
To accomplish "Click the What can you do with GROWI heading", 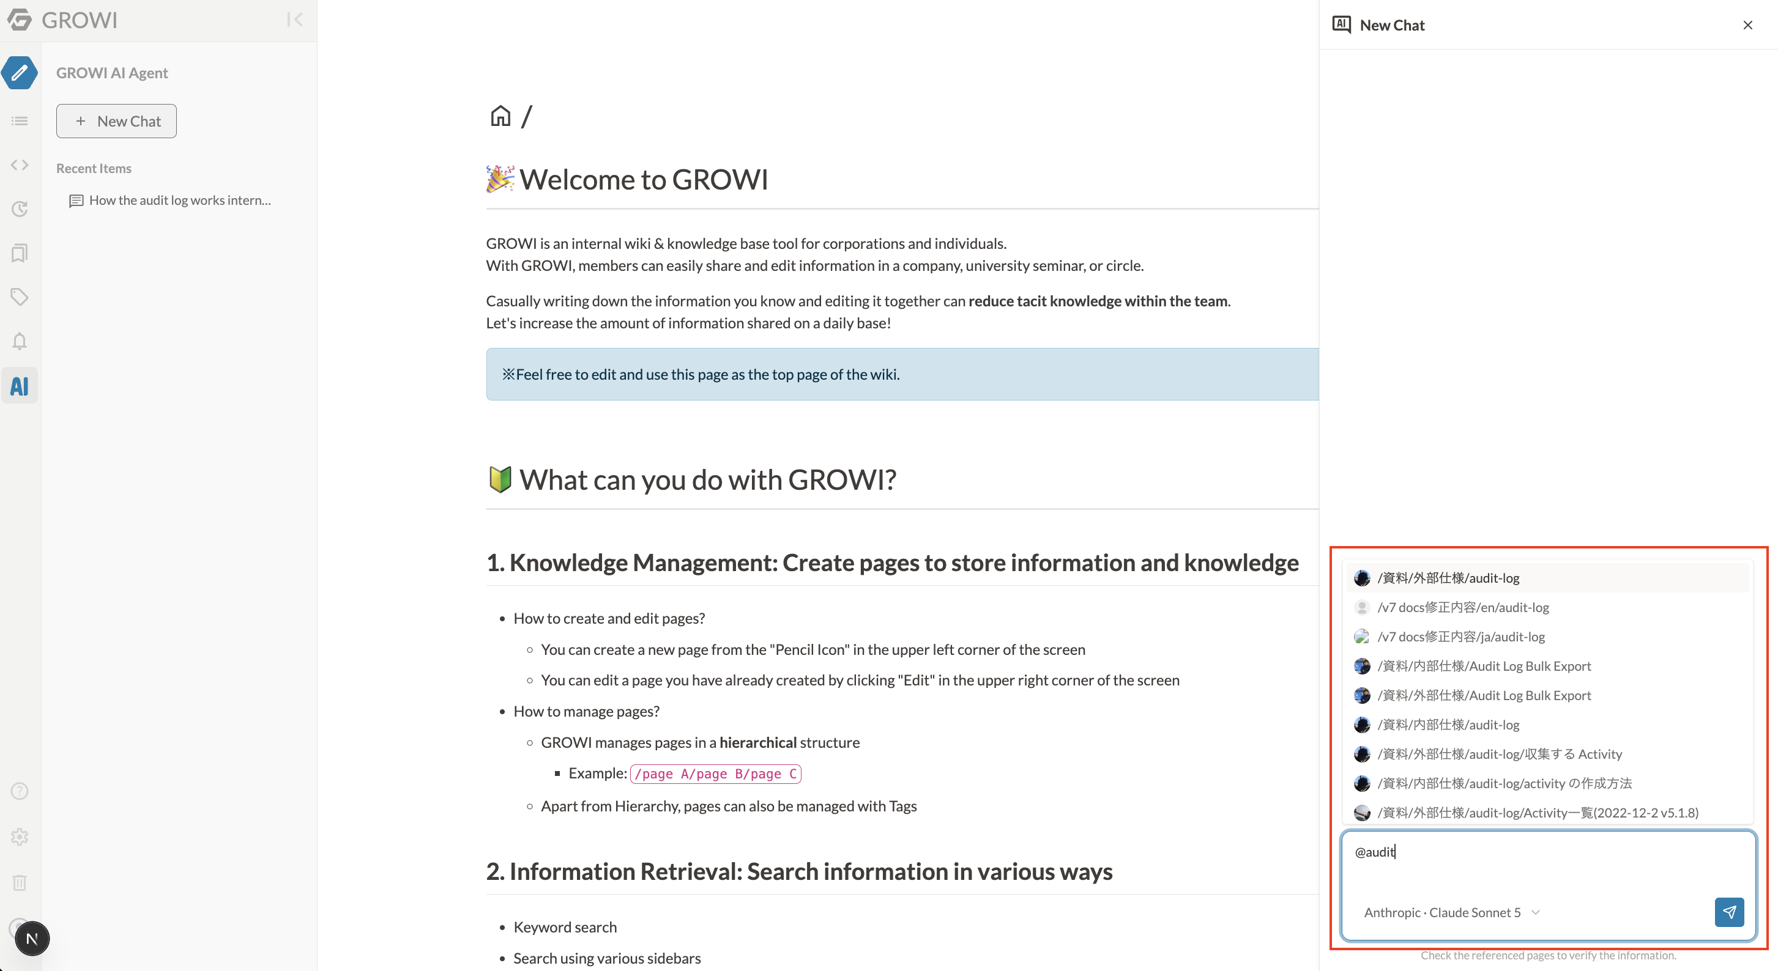I will (x=691, y=479).
